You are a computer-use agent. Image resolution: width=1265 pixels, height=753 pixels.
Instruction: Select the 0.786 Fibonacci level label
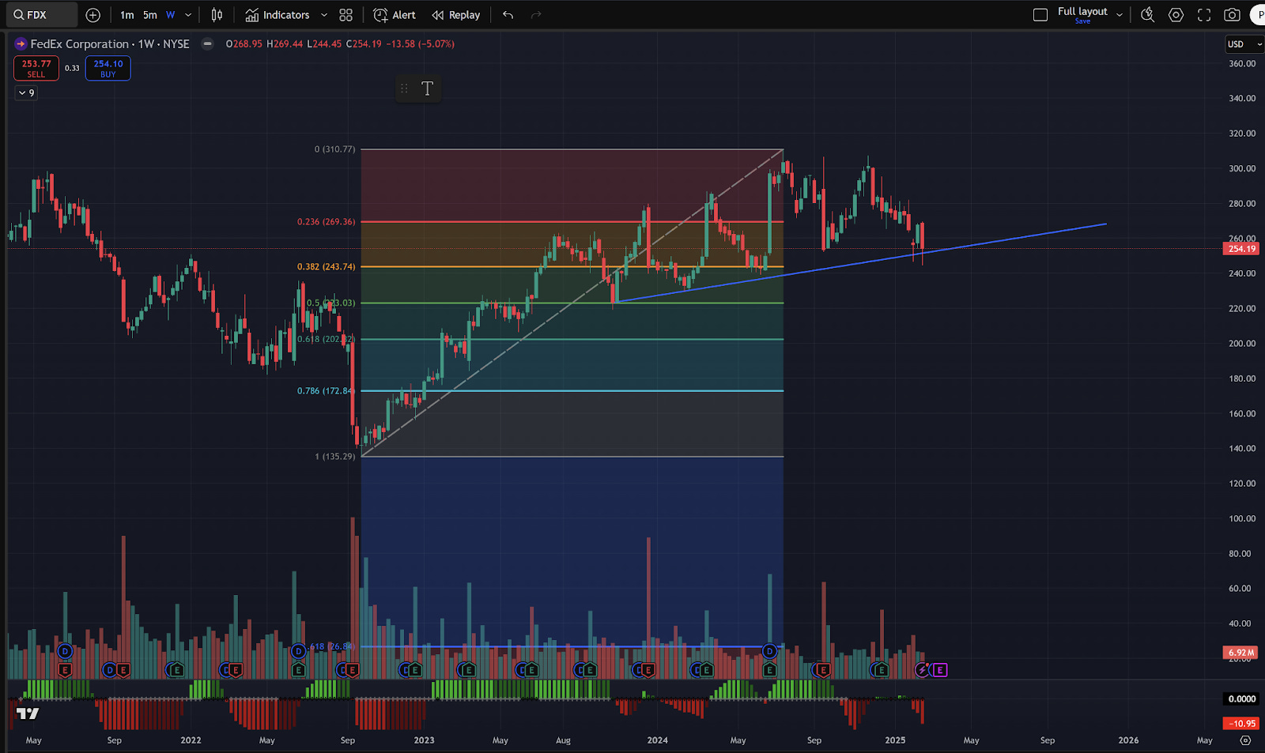click(x=325, y=391)
